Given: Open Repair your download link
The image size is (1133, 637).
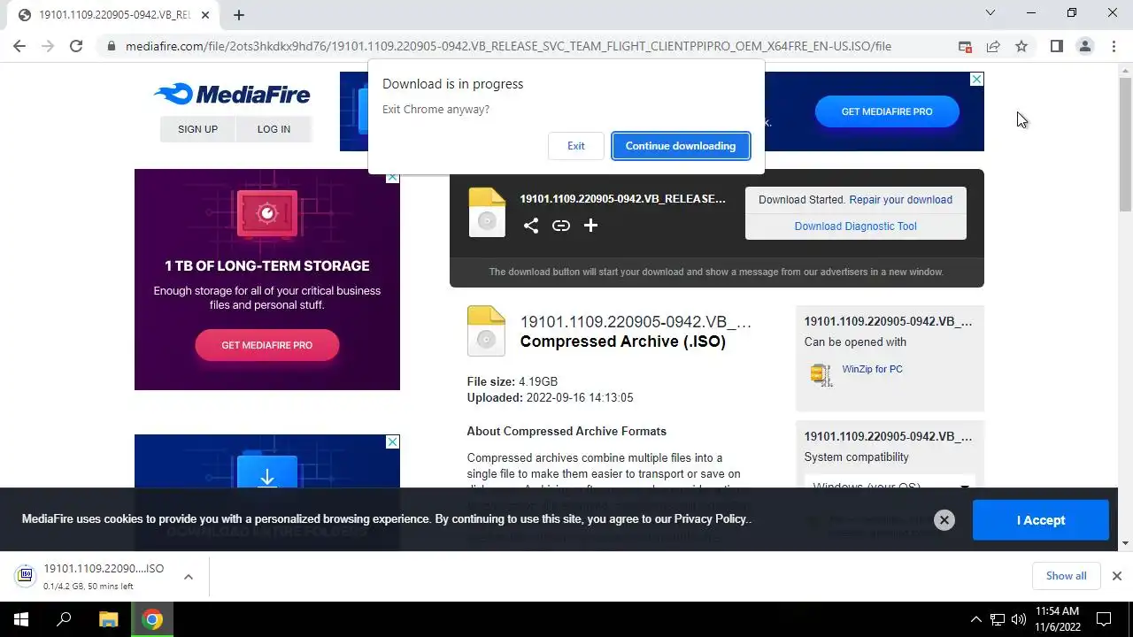Looking at the screenshot, I should click(901, 200).
